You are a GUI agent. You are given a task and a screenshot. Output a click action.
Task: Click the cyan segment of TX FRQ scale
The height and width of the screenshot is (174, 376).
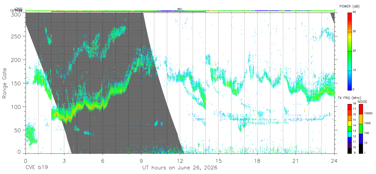350,134
